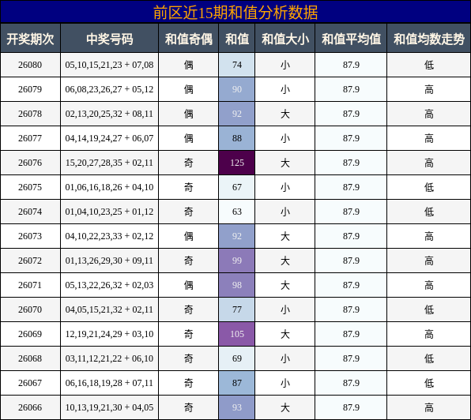Select draw period 26073
Viewport: 471px width, 420px height.
30,236
